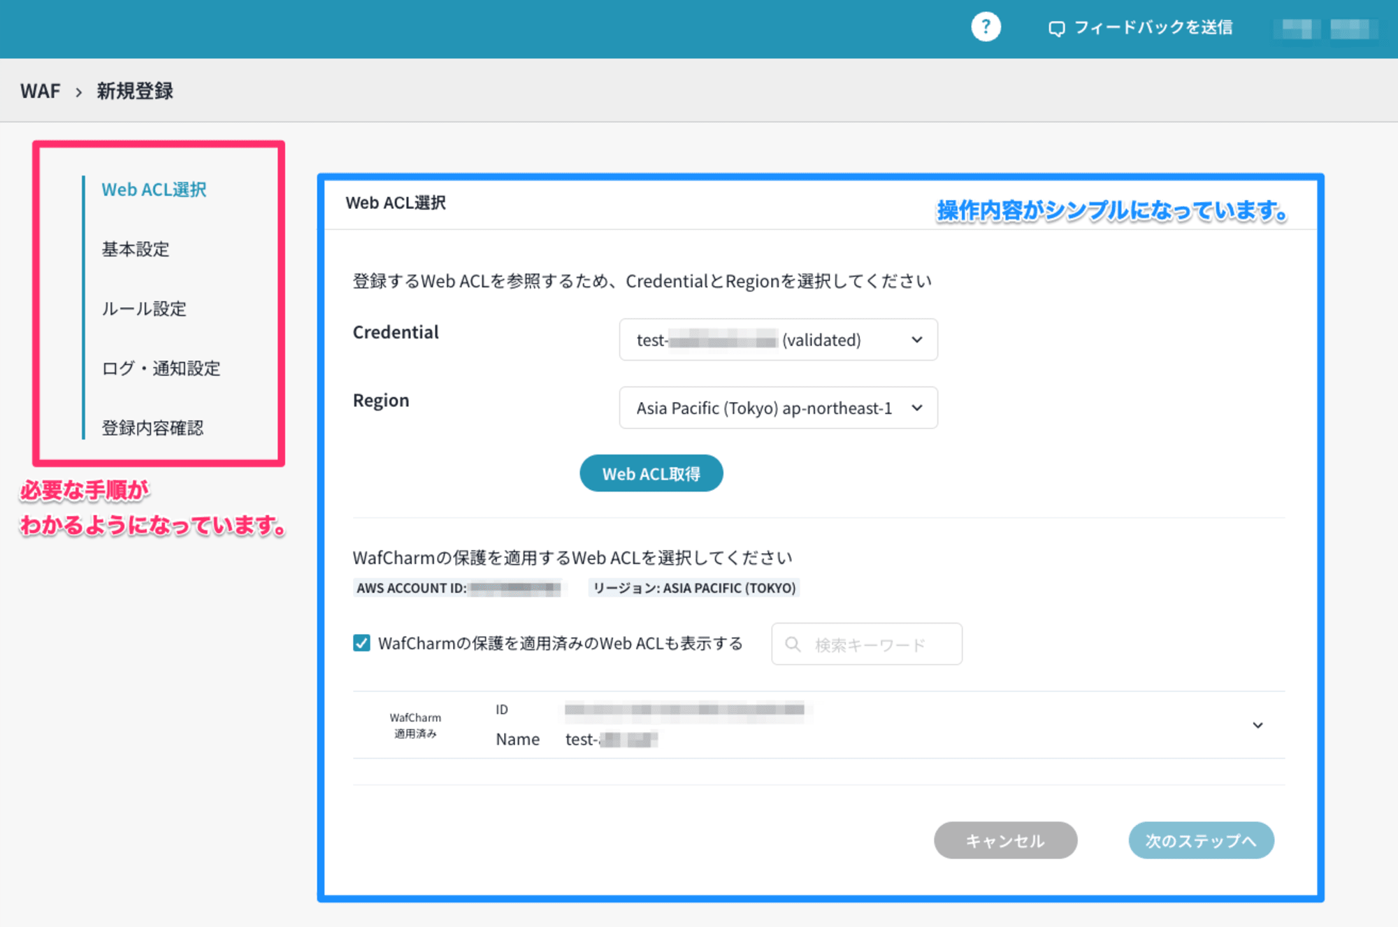Viewport: 1398px width, 927px height.
Task: Toggle showing WafCharm-applied Web ACLs checkbox
Action: [361, 643]
